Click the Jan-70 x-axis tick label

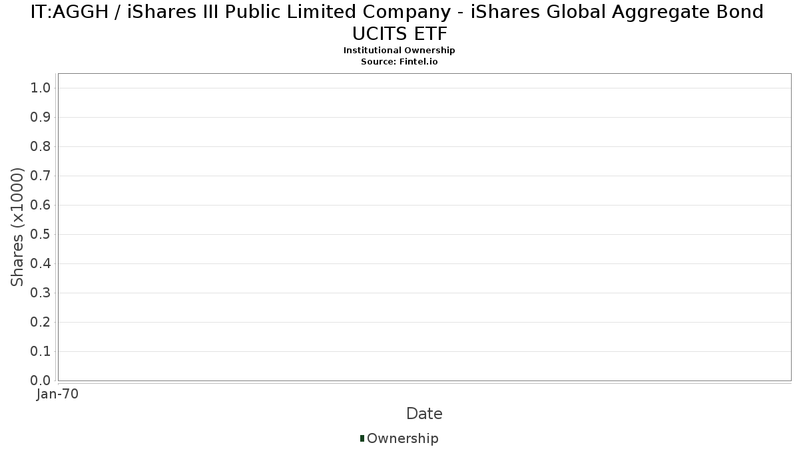point(58,394)
